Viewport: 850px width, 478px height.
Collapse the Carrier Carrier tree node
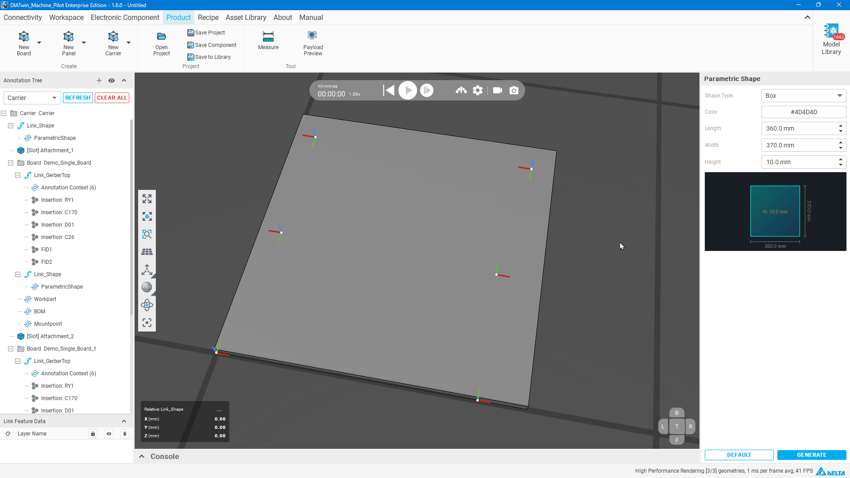point(4,113)
